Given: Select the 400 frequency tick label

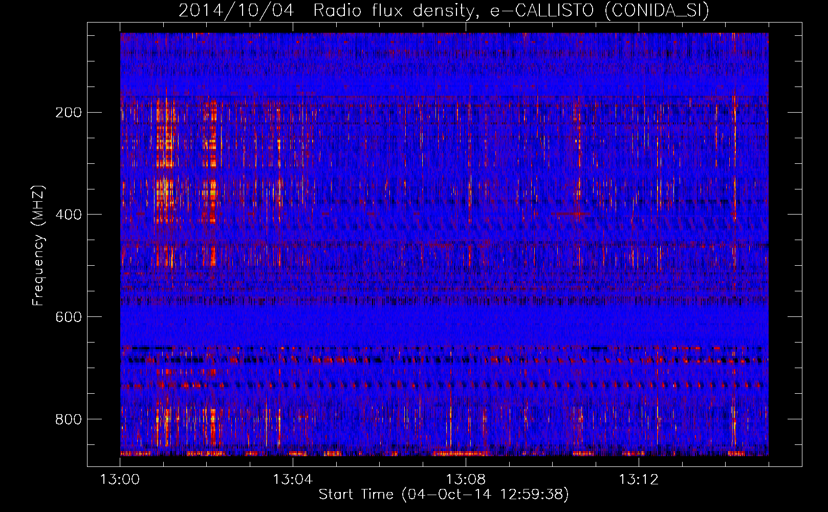Looking at the screenshot, I should [x=69, y=215].
